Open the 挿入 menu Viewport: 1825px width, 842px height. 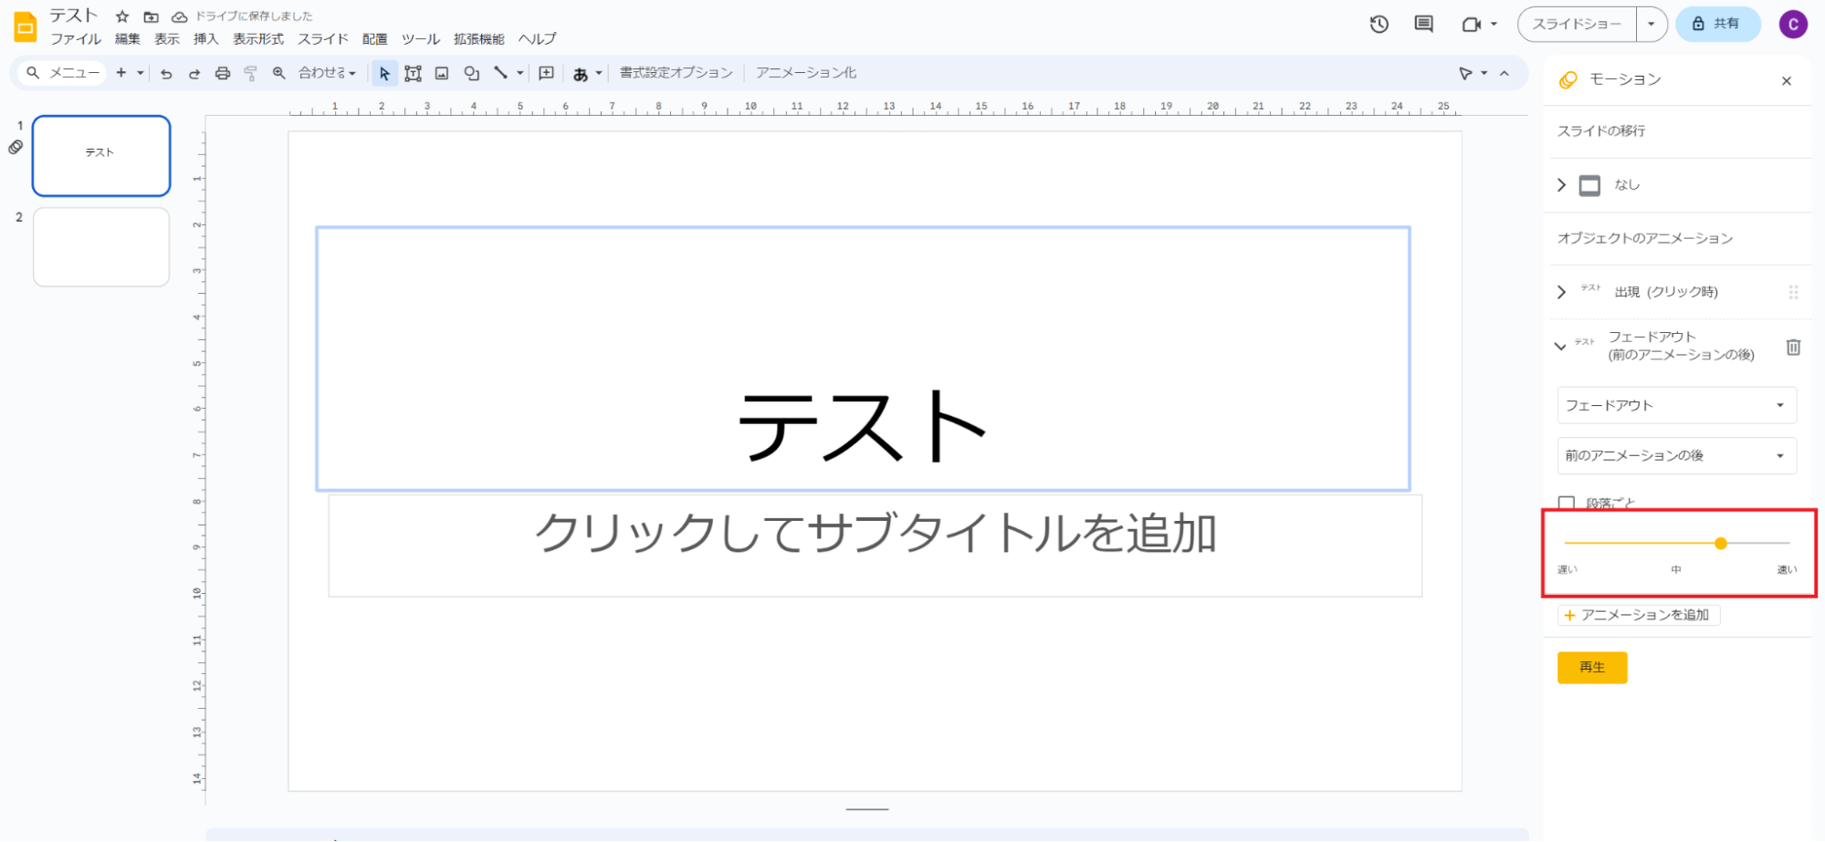pyautogui.click(x=205, y=39)
